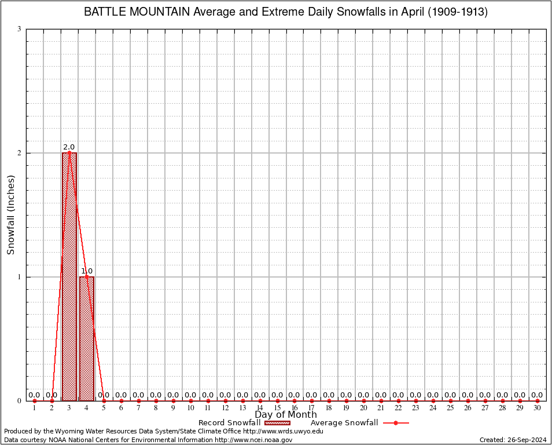
Task: Click the average snowfall point at day 2
Action: [52, 400]
